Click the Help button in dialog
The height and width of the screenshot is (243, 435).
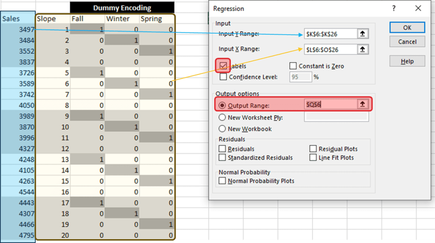(407, 61)
